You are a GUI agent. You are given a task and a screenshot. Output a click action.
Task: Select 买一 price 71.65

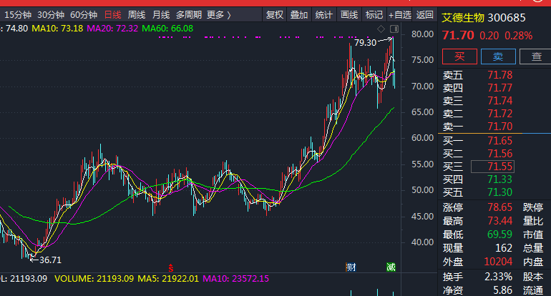(500, 141)
